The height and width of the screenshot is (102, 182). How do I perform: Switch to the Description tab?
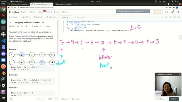[13, 17]
